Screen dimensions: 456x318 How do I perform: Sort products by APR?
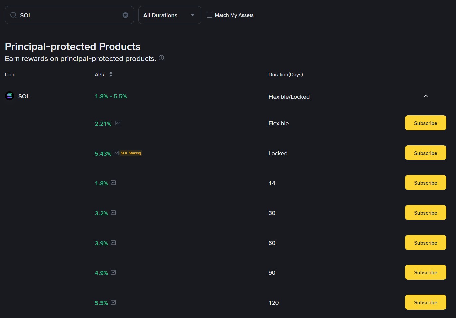pos(111,74)
